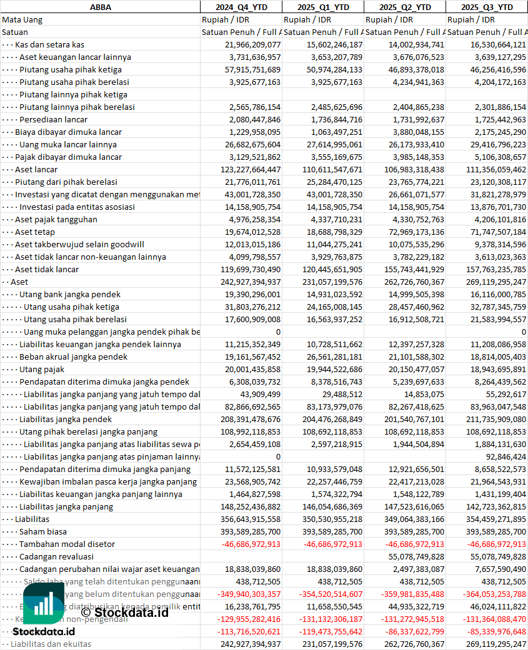Select Pajak dibayar dimuka lancar label
This screenshot has height=650, width=528.
69,157
